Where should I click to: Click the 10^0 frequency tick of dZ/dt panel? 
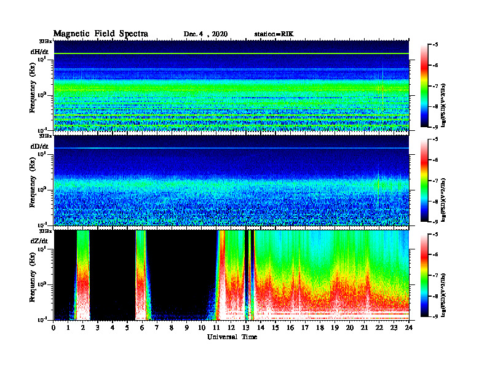(42, 284)
